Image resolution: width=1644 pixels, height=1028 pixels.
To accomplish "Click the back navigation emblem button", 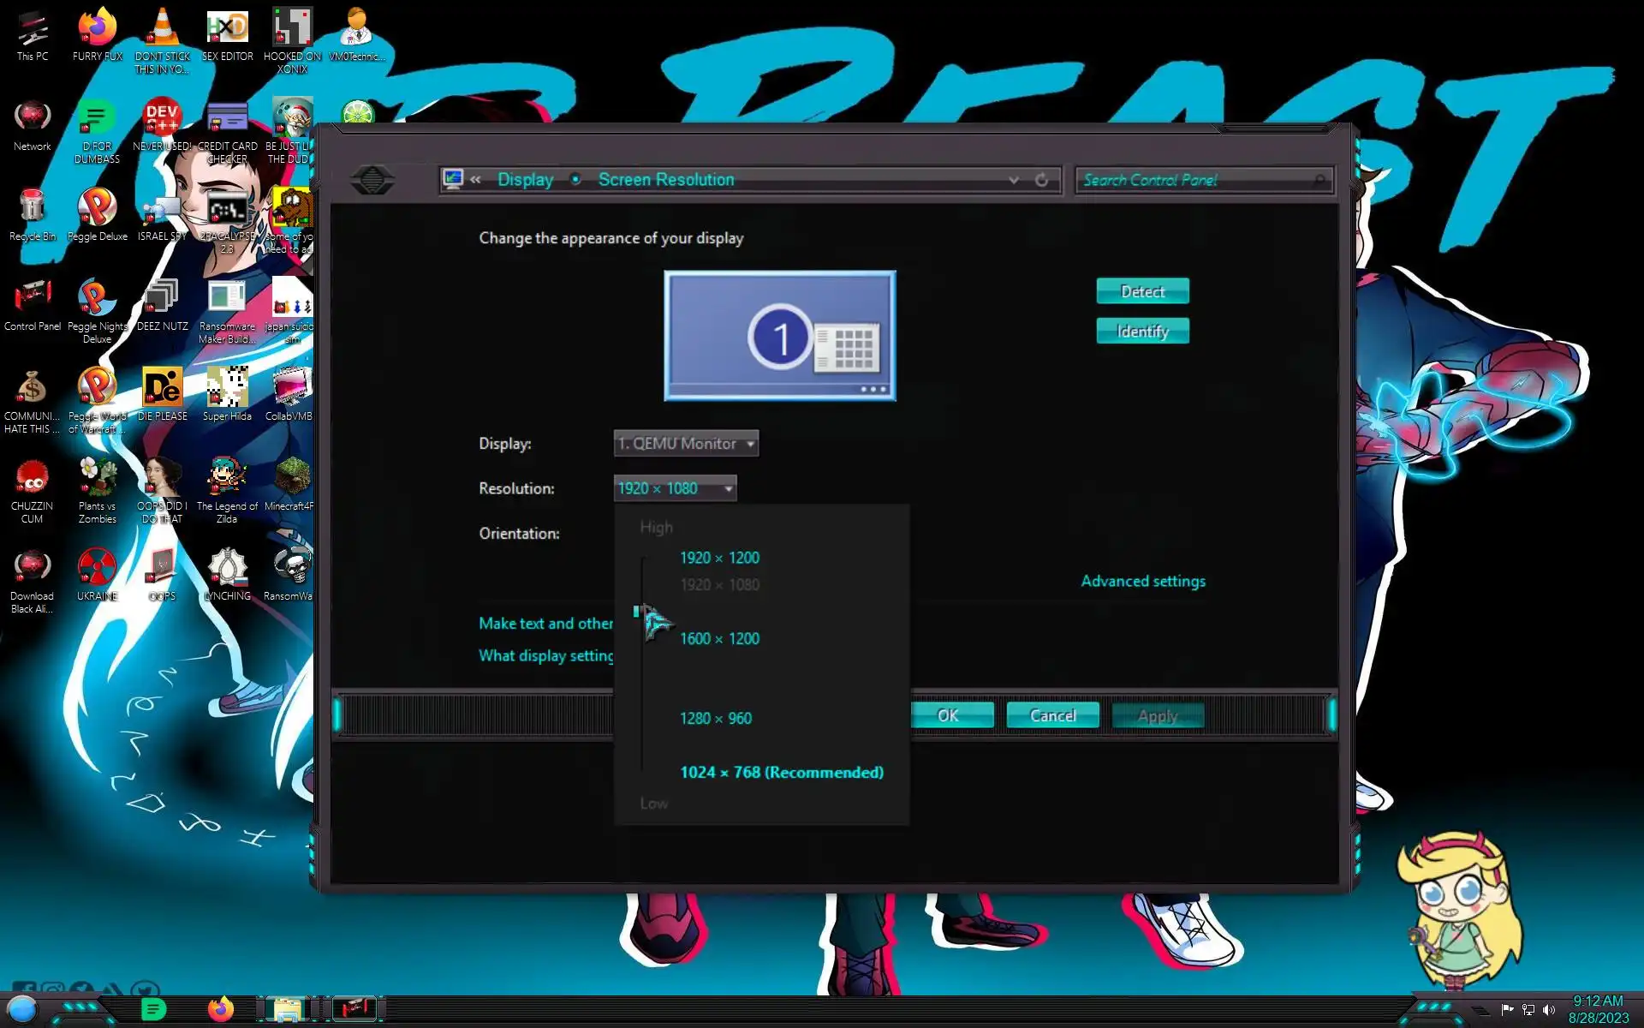I will pyautogui.click(x=372, y=180).
